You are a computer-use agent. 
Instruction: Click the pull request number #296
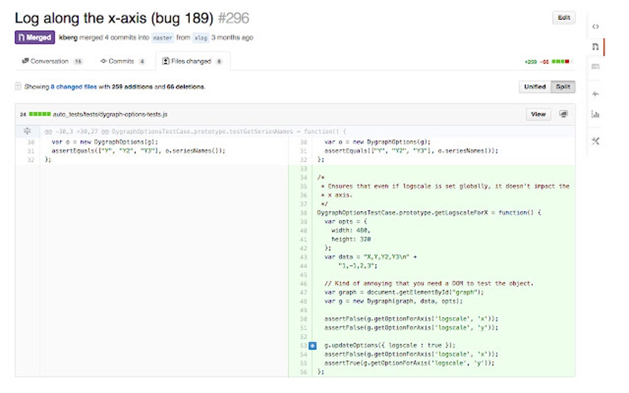tap(234, 18)
